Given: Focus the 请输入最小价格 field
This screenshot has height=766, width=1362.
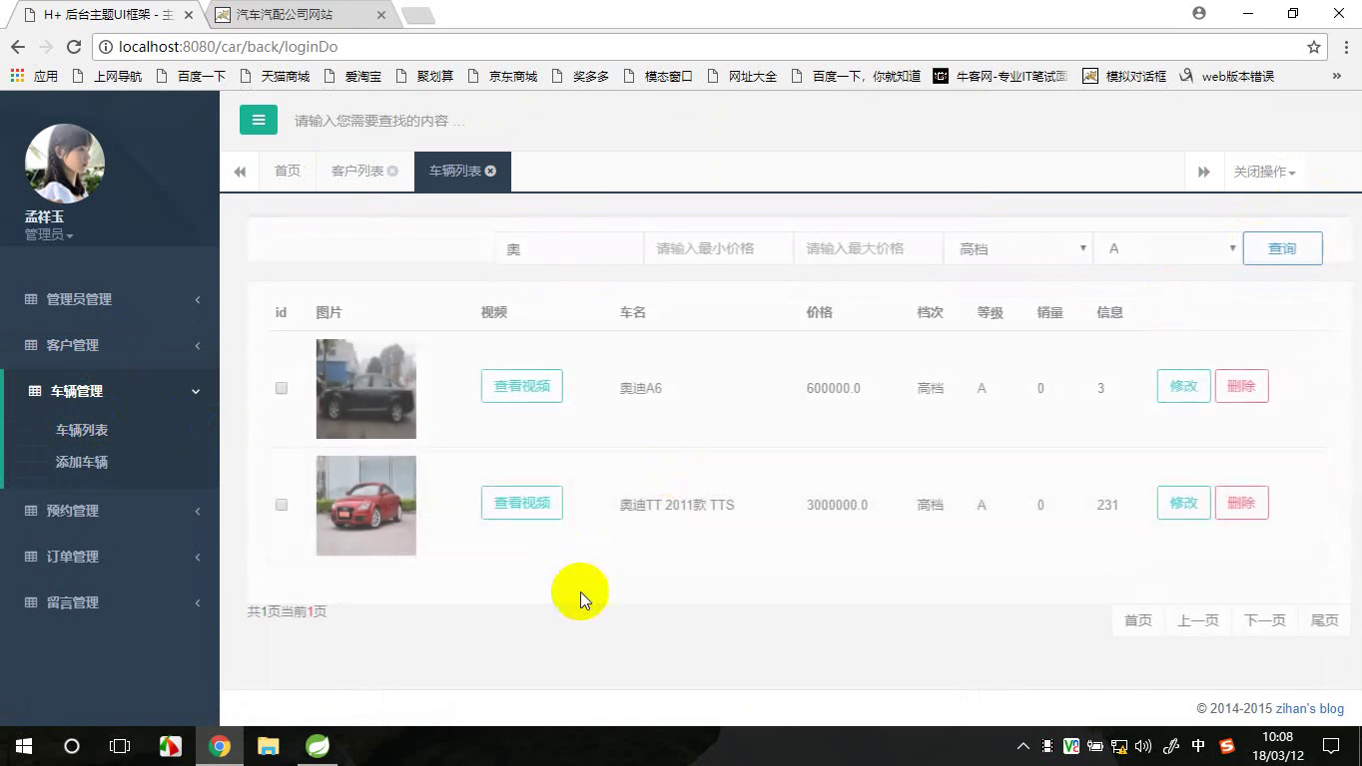Looking at the screenshot, I should tap(719, 248).
